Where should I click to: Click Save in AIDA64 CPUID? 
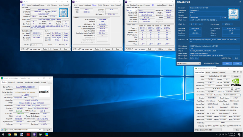pos(227,63)
